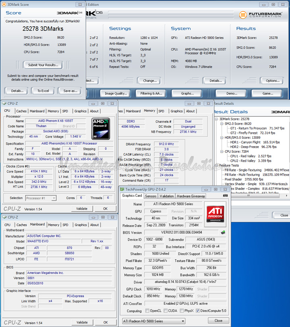Click Change button under Settings
Image resolution: width=290 pixels, height=327 pixels.
point(149,81)
